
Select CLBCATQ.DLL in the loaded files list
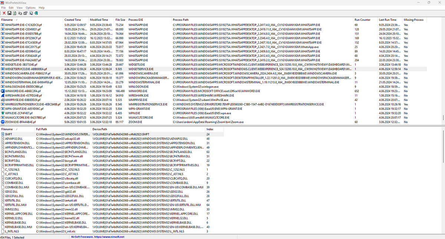(14, 178)
